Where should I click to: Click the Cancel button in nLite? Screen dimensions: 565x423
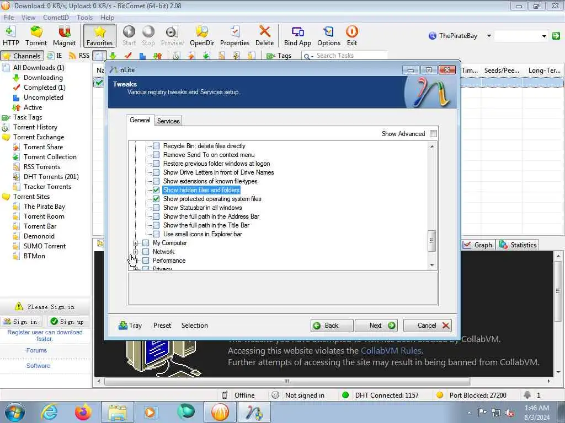click(x=428, y=326)
